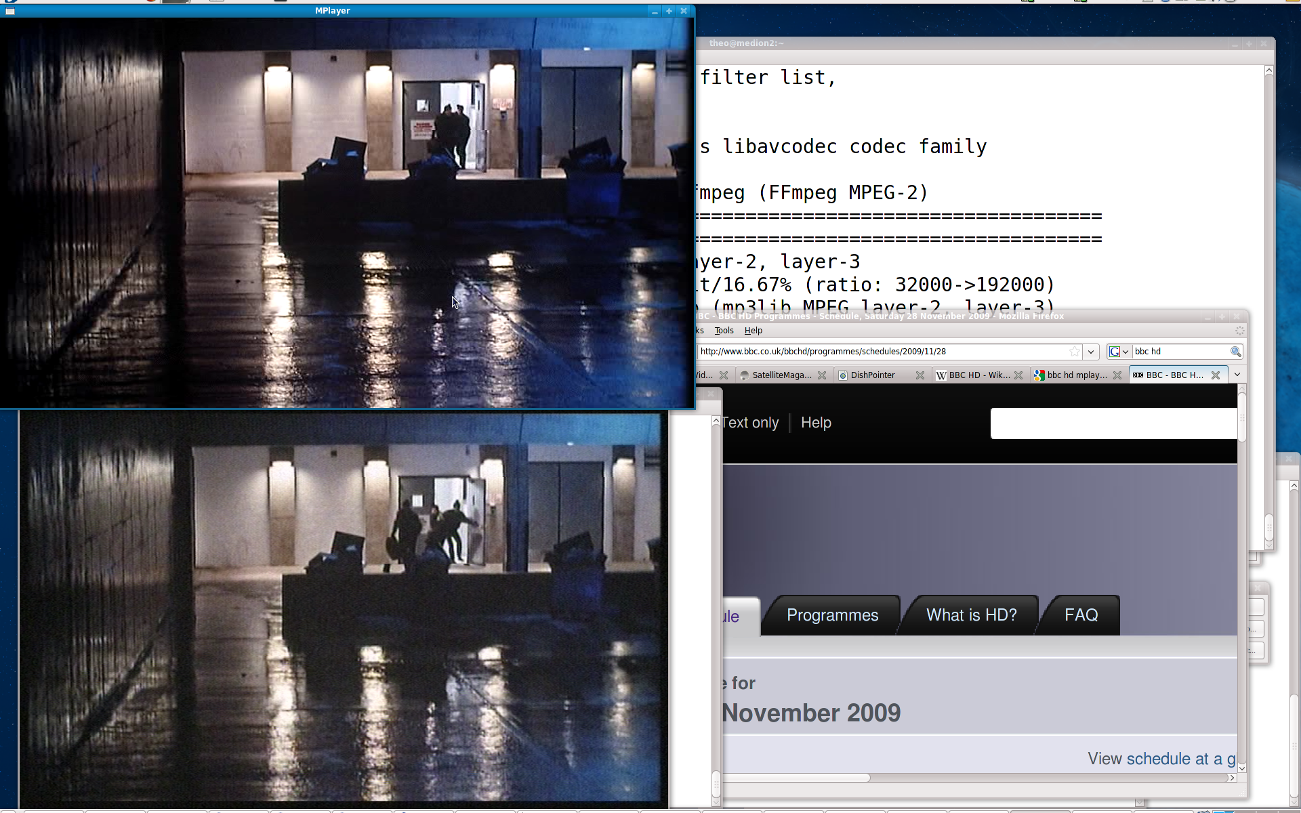Click the terminal scrollbar thumb
Image resolution: width=1301 pixels, height=813 pixels.
click(1269, 526)
